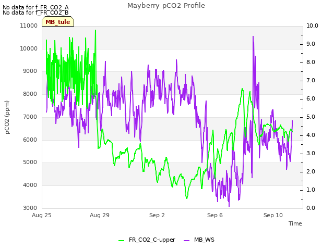Click the 9000 left axis value

[30, 71]
